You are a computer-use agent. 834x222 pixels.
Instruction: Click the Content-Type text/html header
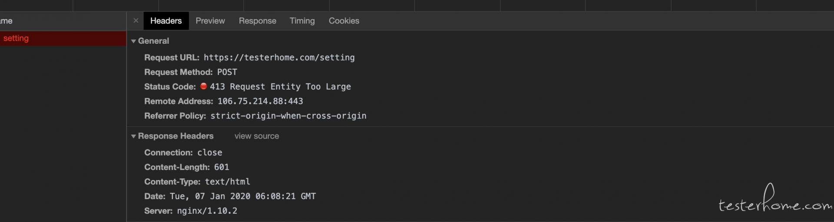click(197, 182)
